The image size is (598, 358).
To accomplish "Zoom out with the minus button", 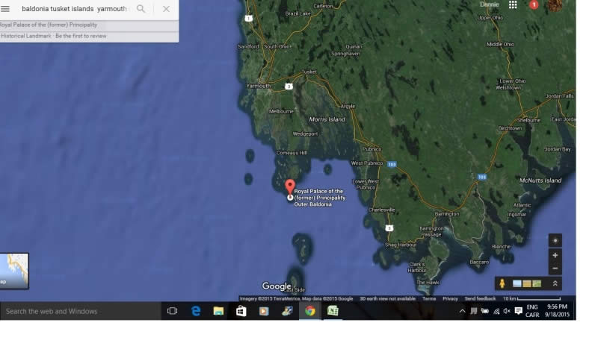I will [x=555, y=268].
